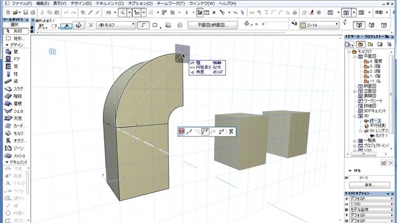Toggle third open-book view button in info box
Image resolution: width=397 pixels, height=223 pixels.
[x=384, y=25]
